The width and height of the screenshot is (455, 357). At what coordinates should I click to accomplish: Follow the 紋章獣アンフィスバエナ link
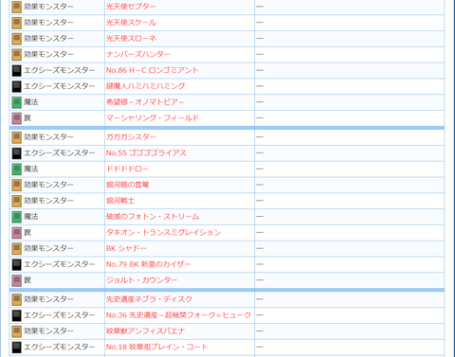[145, 330]
